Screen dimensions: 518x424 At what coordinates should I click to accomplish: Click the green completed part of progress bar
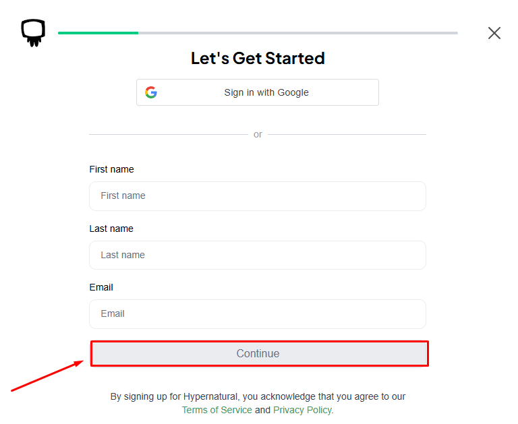click(x=98, y=32)
